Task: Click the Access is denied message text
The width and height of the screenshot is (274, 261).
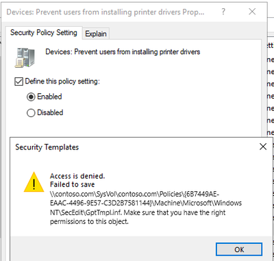Action: coord(77,176)
